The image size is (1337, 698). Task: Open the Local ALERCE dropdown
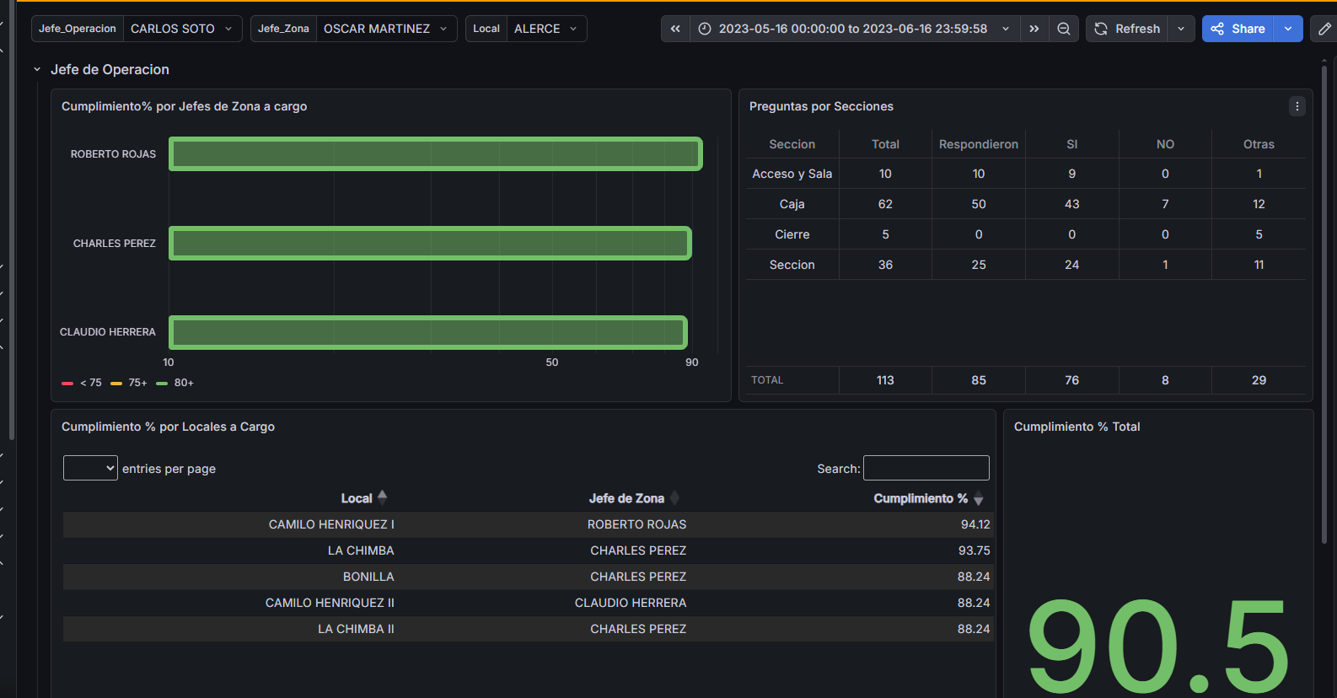point(545,29)
